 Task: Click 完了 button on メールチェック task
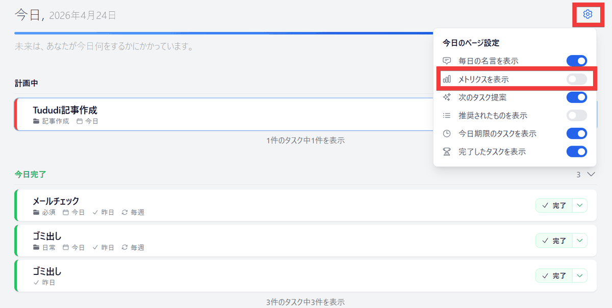pos(554,205)
